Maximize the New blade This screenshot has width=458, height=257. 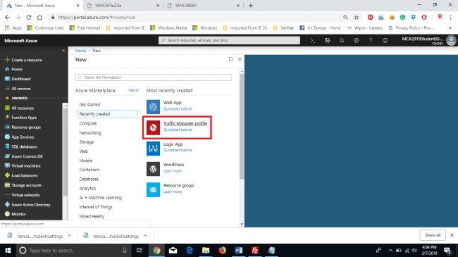230,59
